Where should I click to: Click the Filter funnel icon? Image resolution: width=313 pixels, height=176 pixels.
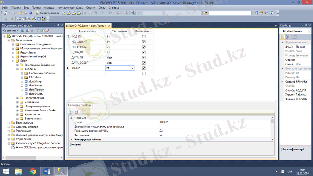click(37, 31)
